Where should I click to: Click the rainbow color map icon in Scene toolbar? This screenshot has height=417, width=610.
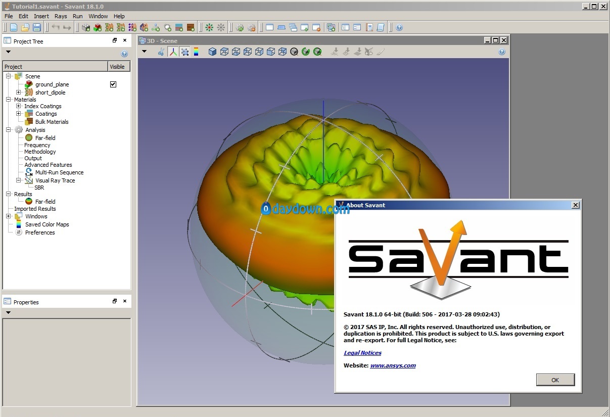[x=196, y=52]
